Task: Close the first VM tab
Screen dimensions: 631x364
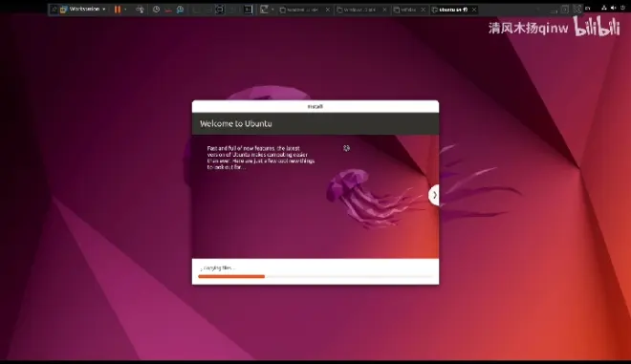Action: pos(328,10)
